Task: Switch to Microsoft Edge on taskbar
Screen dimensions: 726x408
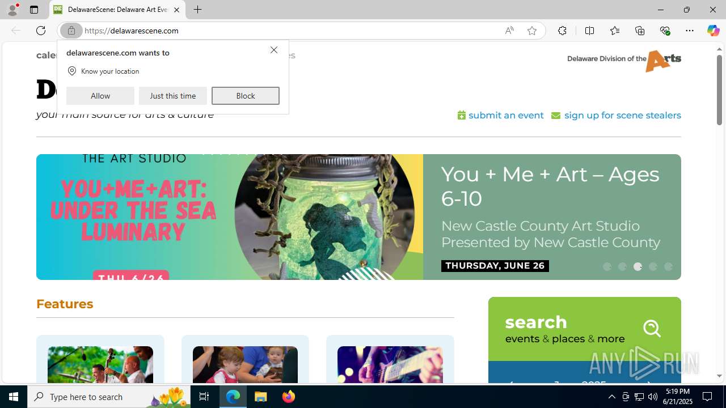Action: [233, 397]
